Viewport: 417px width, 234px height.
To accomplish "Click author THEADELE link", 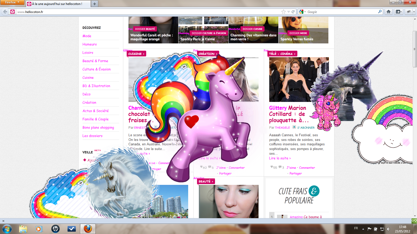I will (x=282, y=128).
